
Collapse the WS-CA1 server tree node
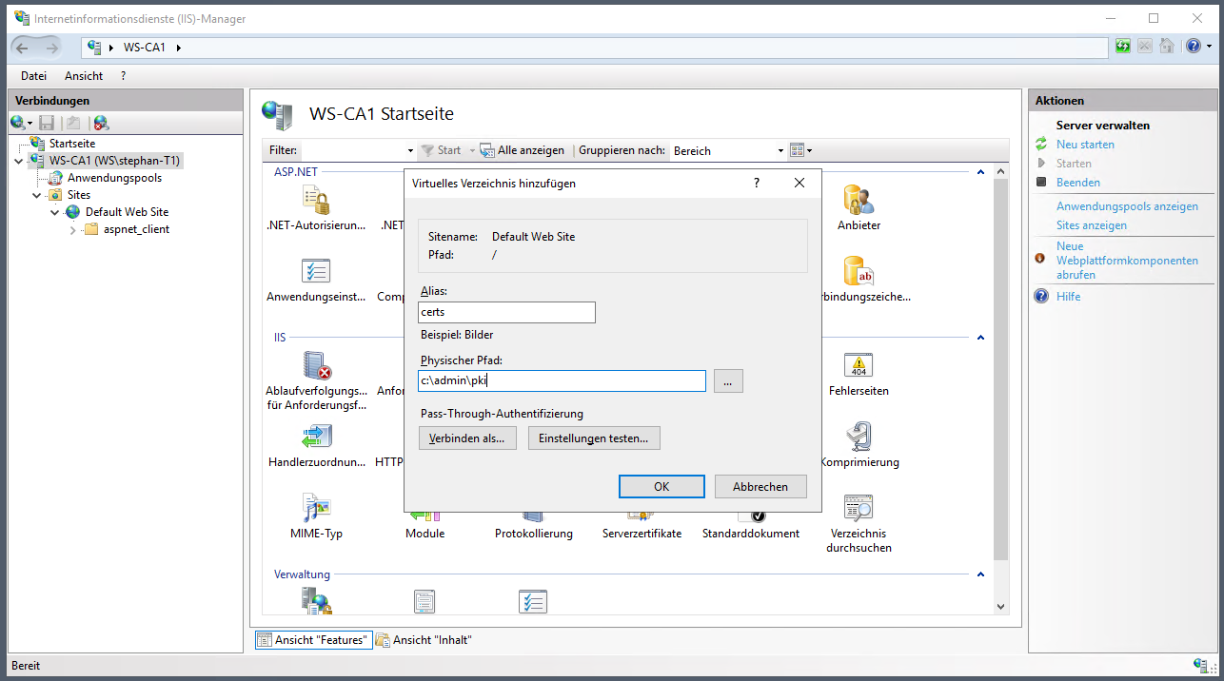(x=19, y=161)
